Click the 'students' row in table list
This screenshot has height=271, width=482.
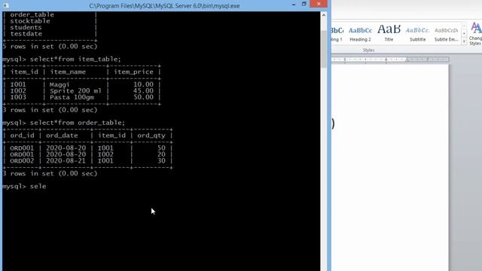[x=26, y=27]
